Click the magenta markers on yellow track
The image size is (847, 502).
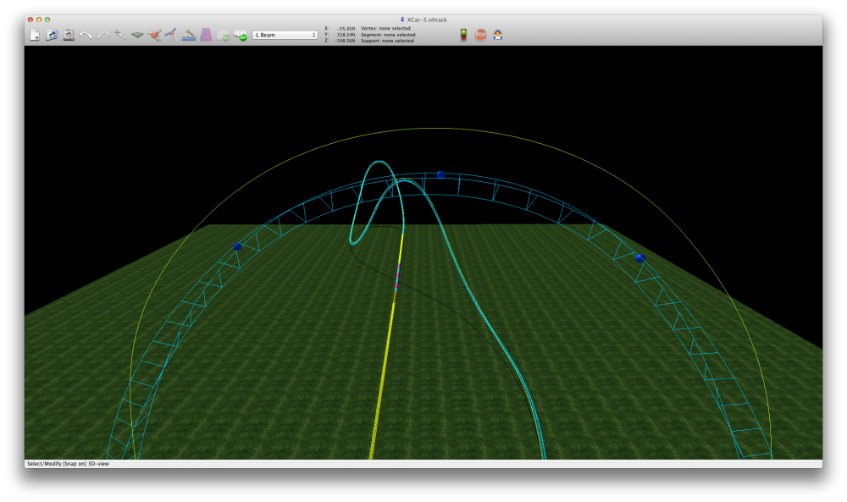click(396, 280)
